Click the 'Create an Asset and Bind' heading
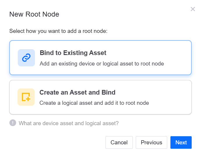This screenshot has height=156, width=201. [77, 93]
